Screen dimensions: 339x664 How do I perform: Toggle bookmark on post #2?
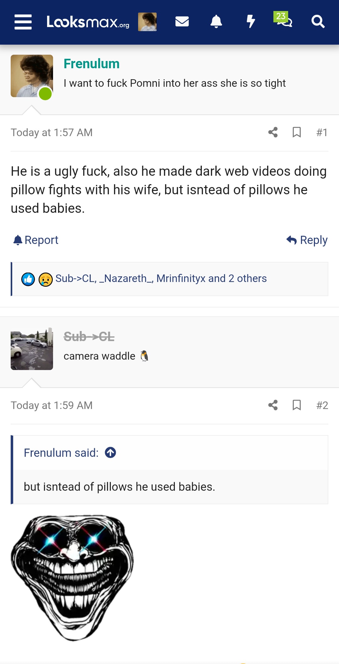pos(297,405)
